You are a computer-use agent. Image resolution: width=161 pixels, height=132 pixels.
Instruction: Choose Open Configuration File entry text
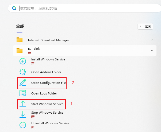pyautogui.click(x=48, y=83)
